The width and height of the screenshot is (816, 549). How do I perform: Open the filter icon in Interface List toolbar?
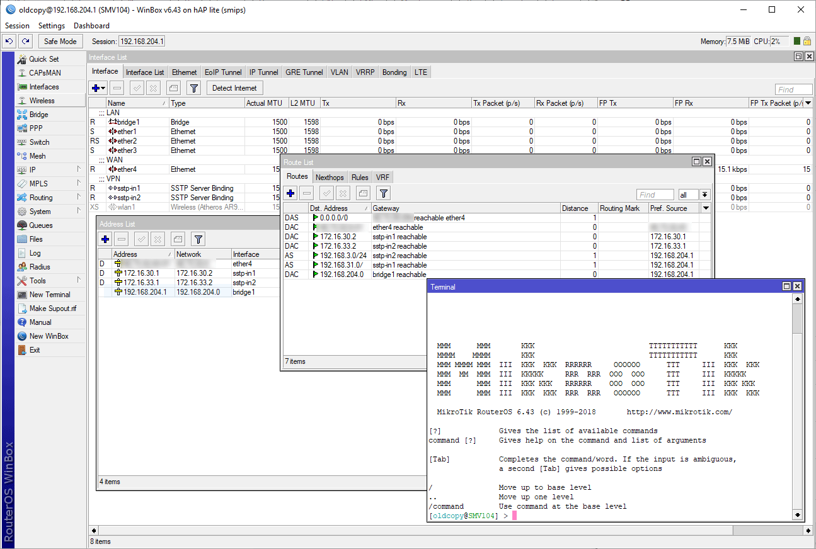[x=194, y=88]
